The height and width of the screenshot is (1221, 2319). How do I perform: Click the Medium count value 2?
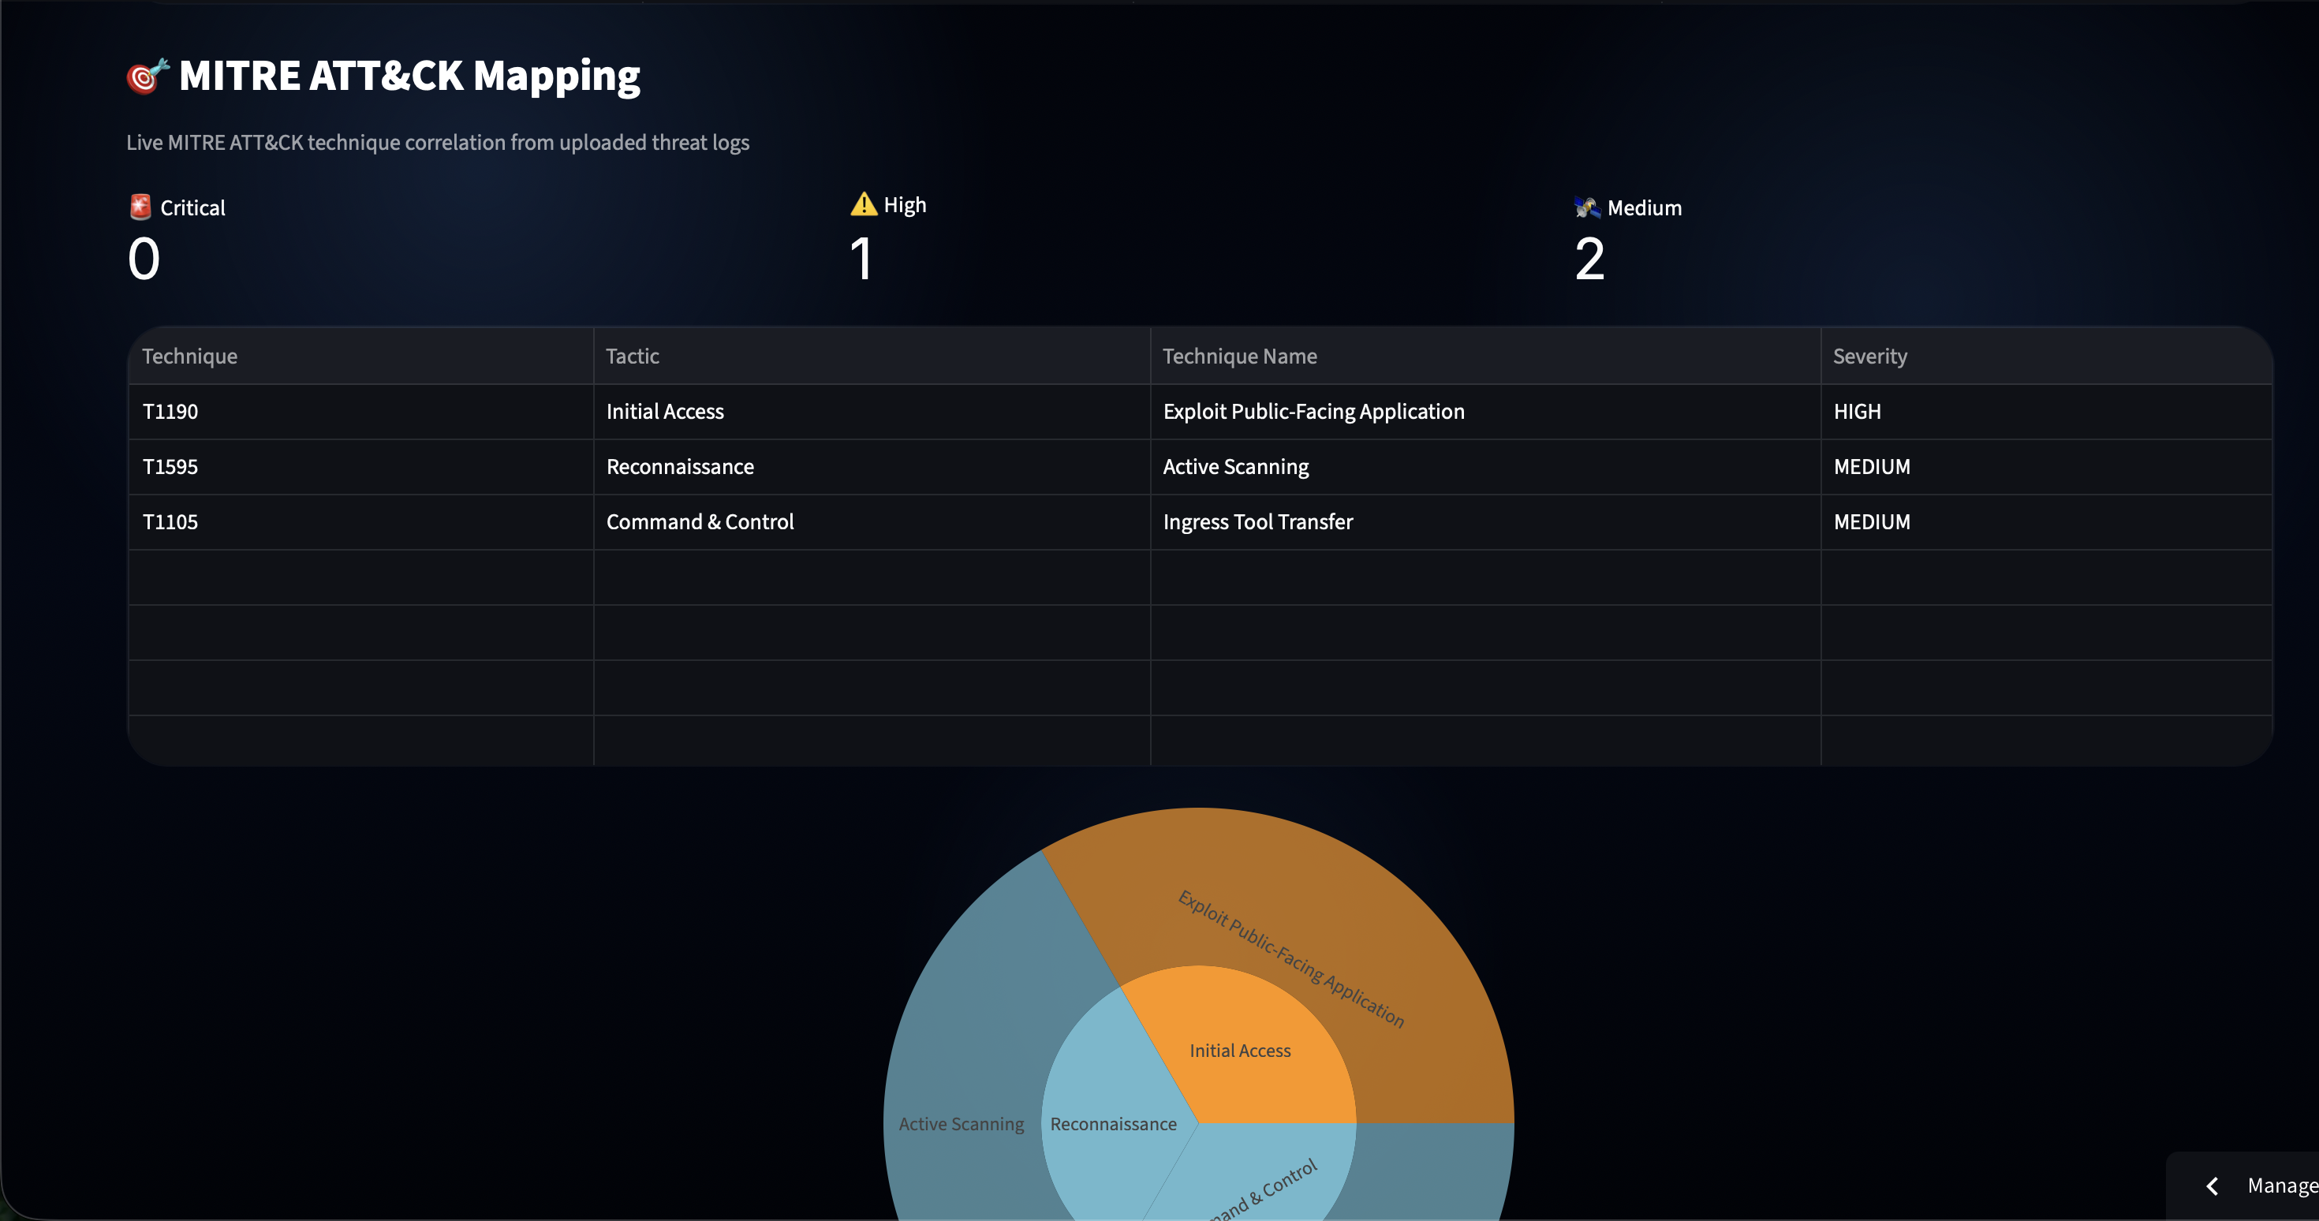pos(1590,260)
